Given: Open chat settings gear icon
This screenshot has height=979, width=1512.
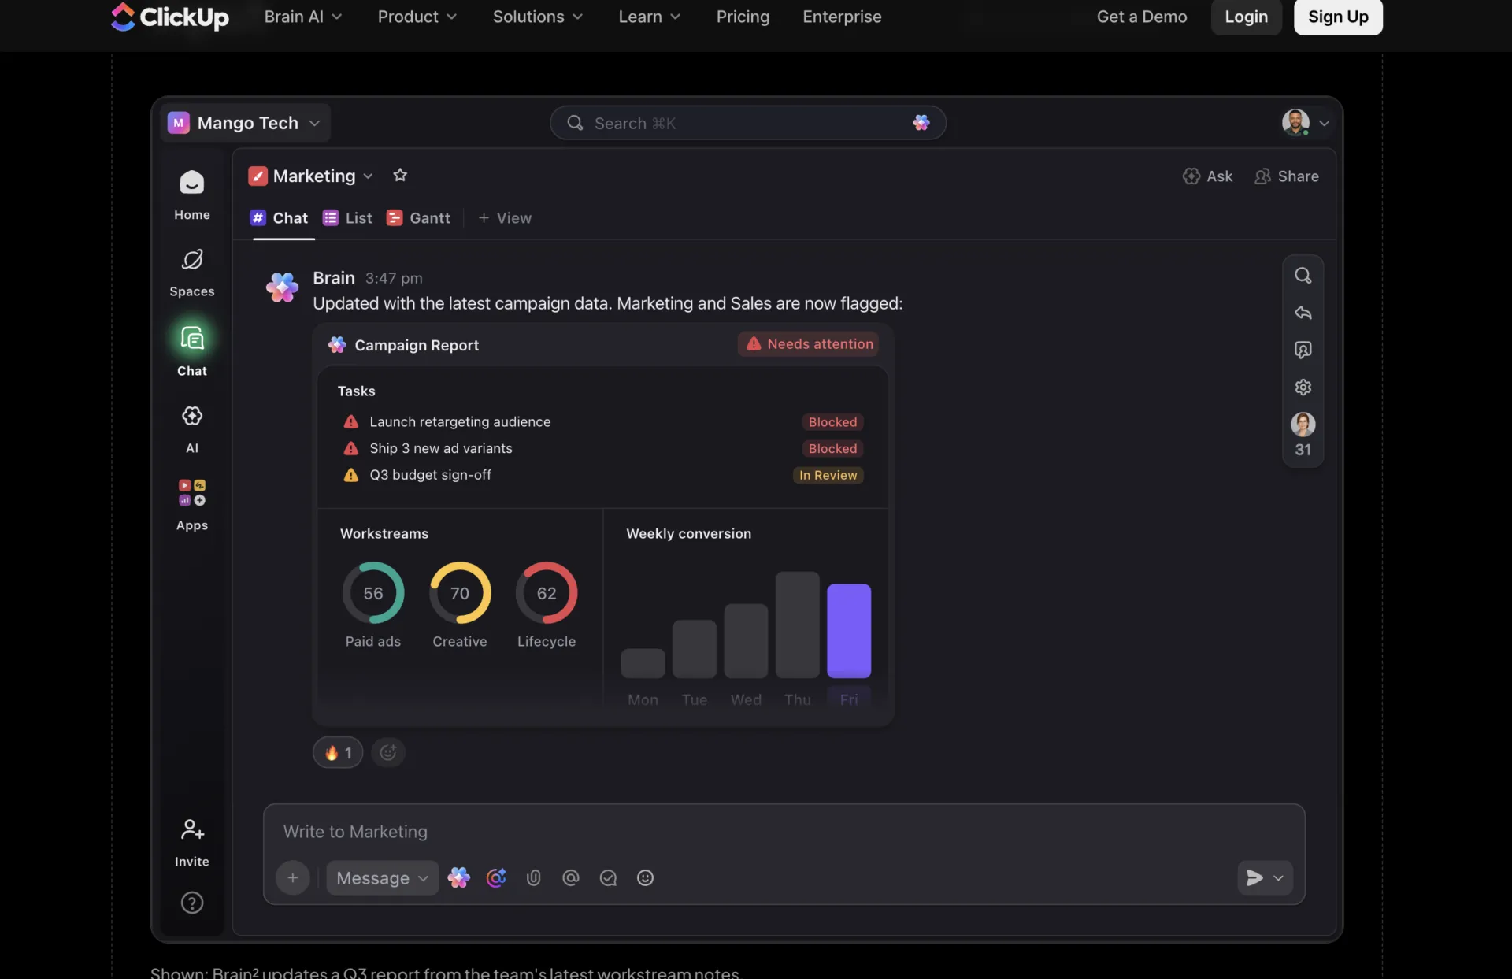Looking at the screenshot, I should pyautogui.click(x=1303, y=387).
